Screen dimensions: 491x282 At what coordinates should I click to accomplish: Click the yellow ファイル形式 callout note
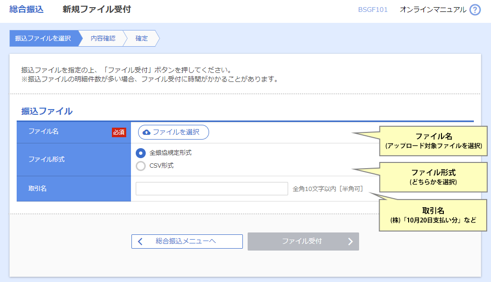(433, 177)
